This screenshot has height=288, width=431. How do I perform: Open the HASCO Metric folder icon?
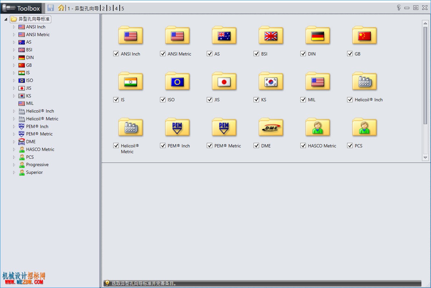(318, 127)
